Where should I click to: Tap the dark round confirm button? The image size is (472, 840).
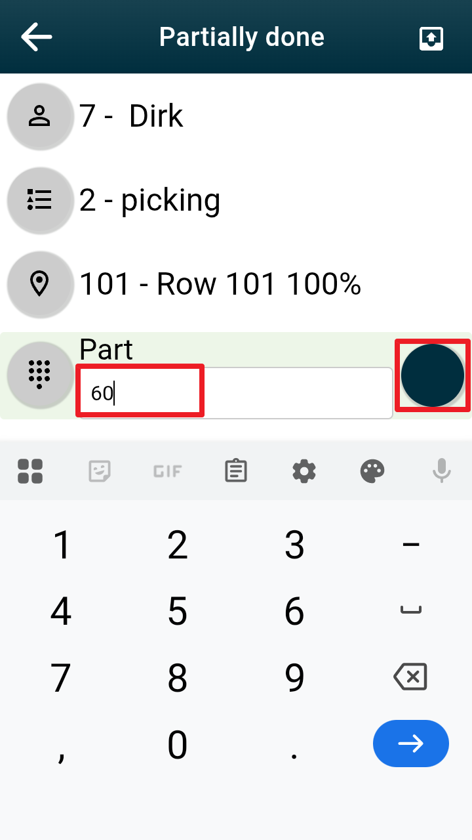[x=433, y=376]
